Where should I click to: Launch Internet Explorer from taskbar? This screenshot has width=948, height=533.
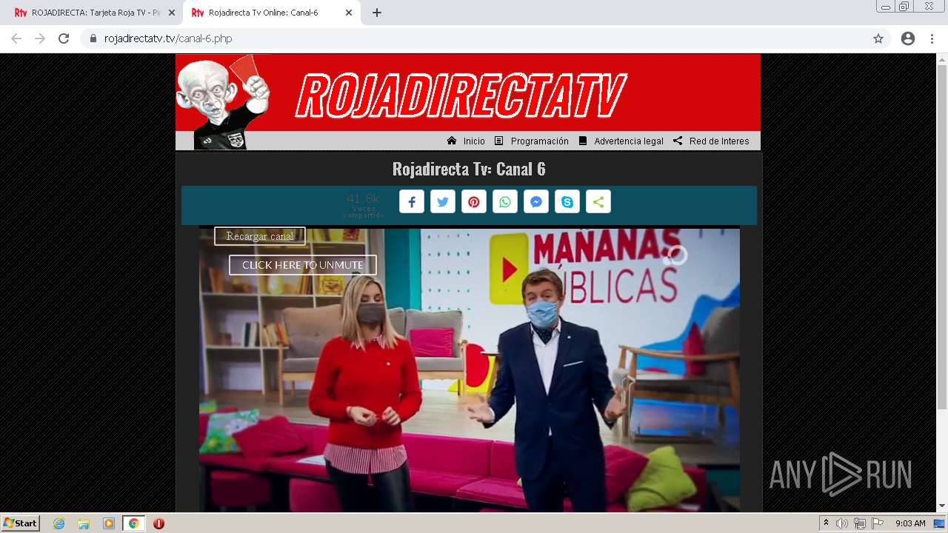click(x=59, y=523)
